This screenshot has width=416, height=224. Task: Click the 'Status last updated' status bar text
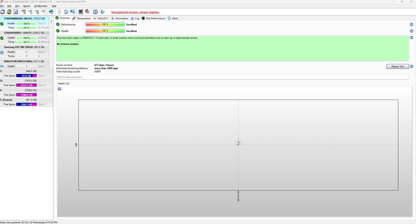coord(29,222)
